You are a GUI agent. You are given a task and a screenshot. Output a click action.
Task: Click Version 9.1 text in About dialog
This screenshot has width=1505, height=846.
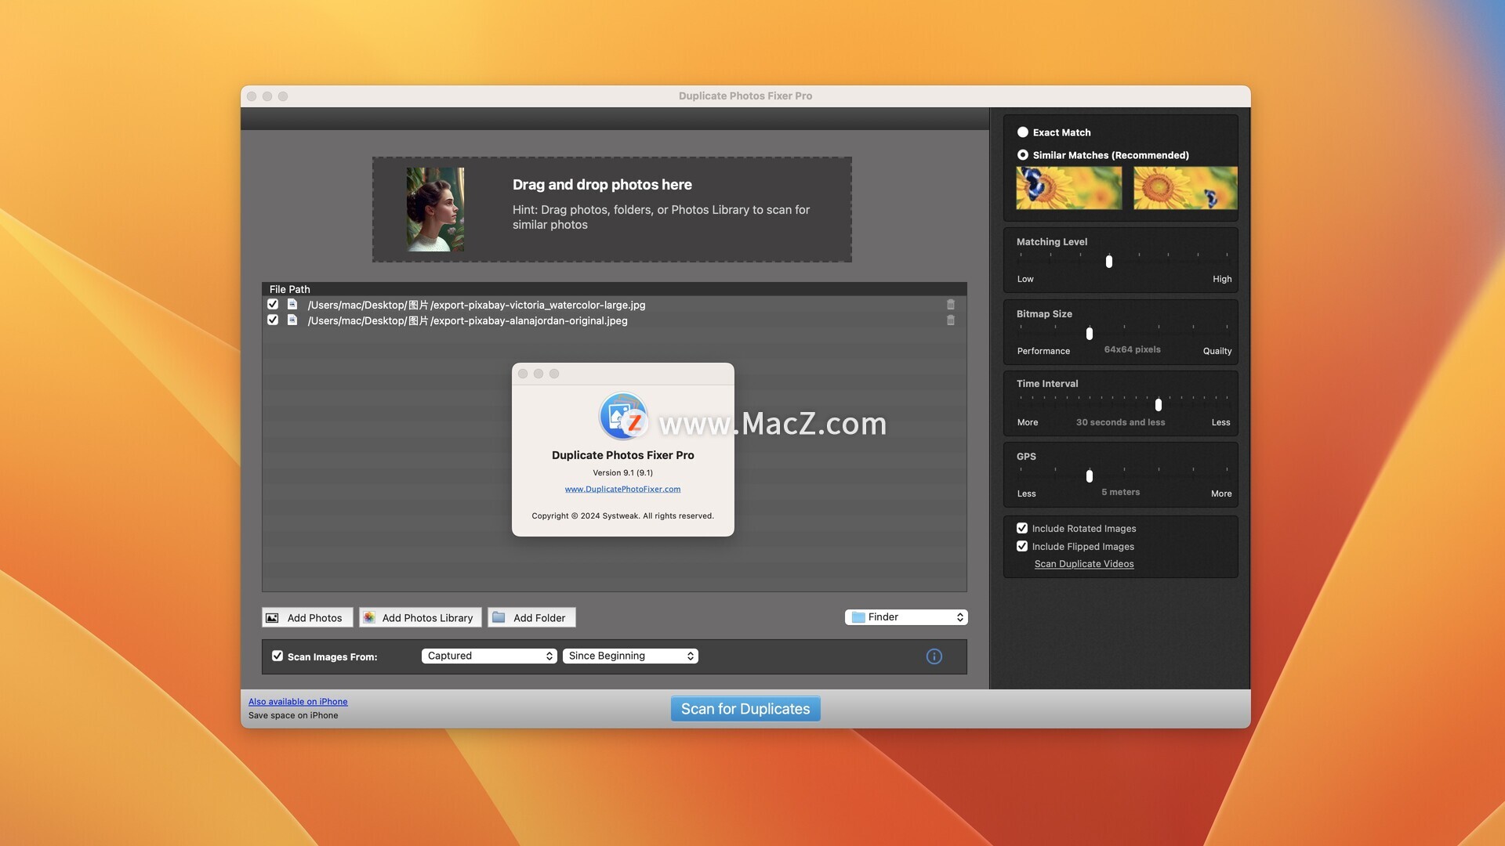[622, 473]
